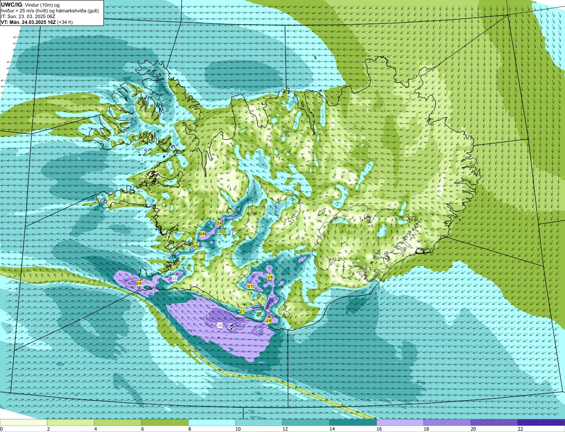
Task: Pick the 10–12 m/s light teal swatch
Action: pos(259,423)
